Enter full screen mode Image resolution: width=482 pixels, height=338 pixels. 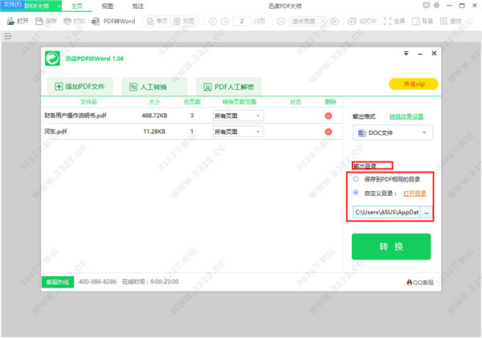pos(394,21)
